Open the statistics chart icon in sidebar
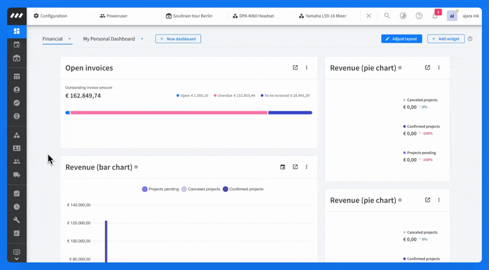Image resolution: width=489 pixels, height=270 pixels. click(x=16, y=233)
